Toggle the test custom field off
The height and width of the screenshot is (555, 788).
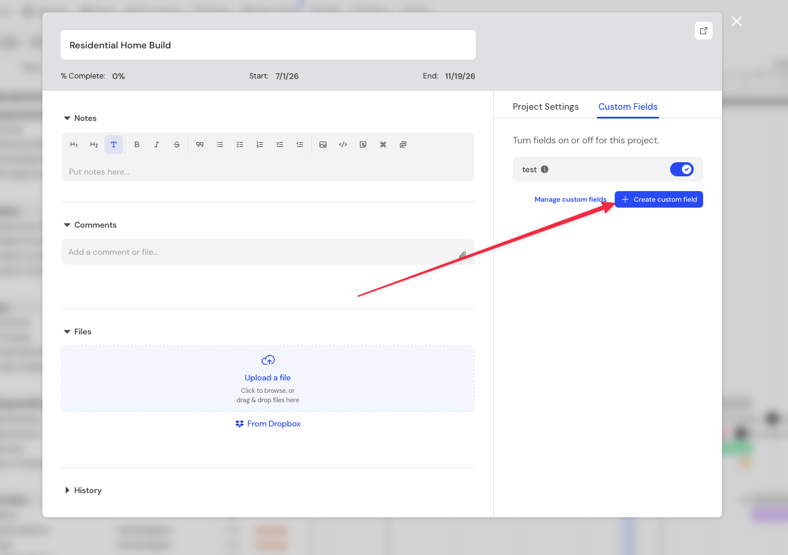point(682,169)
